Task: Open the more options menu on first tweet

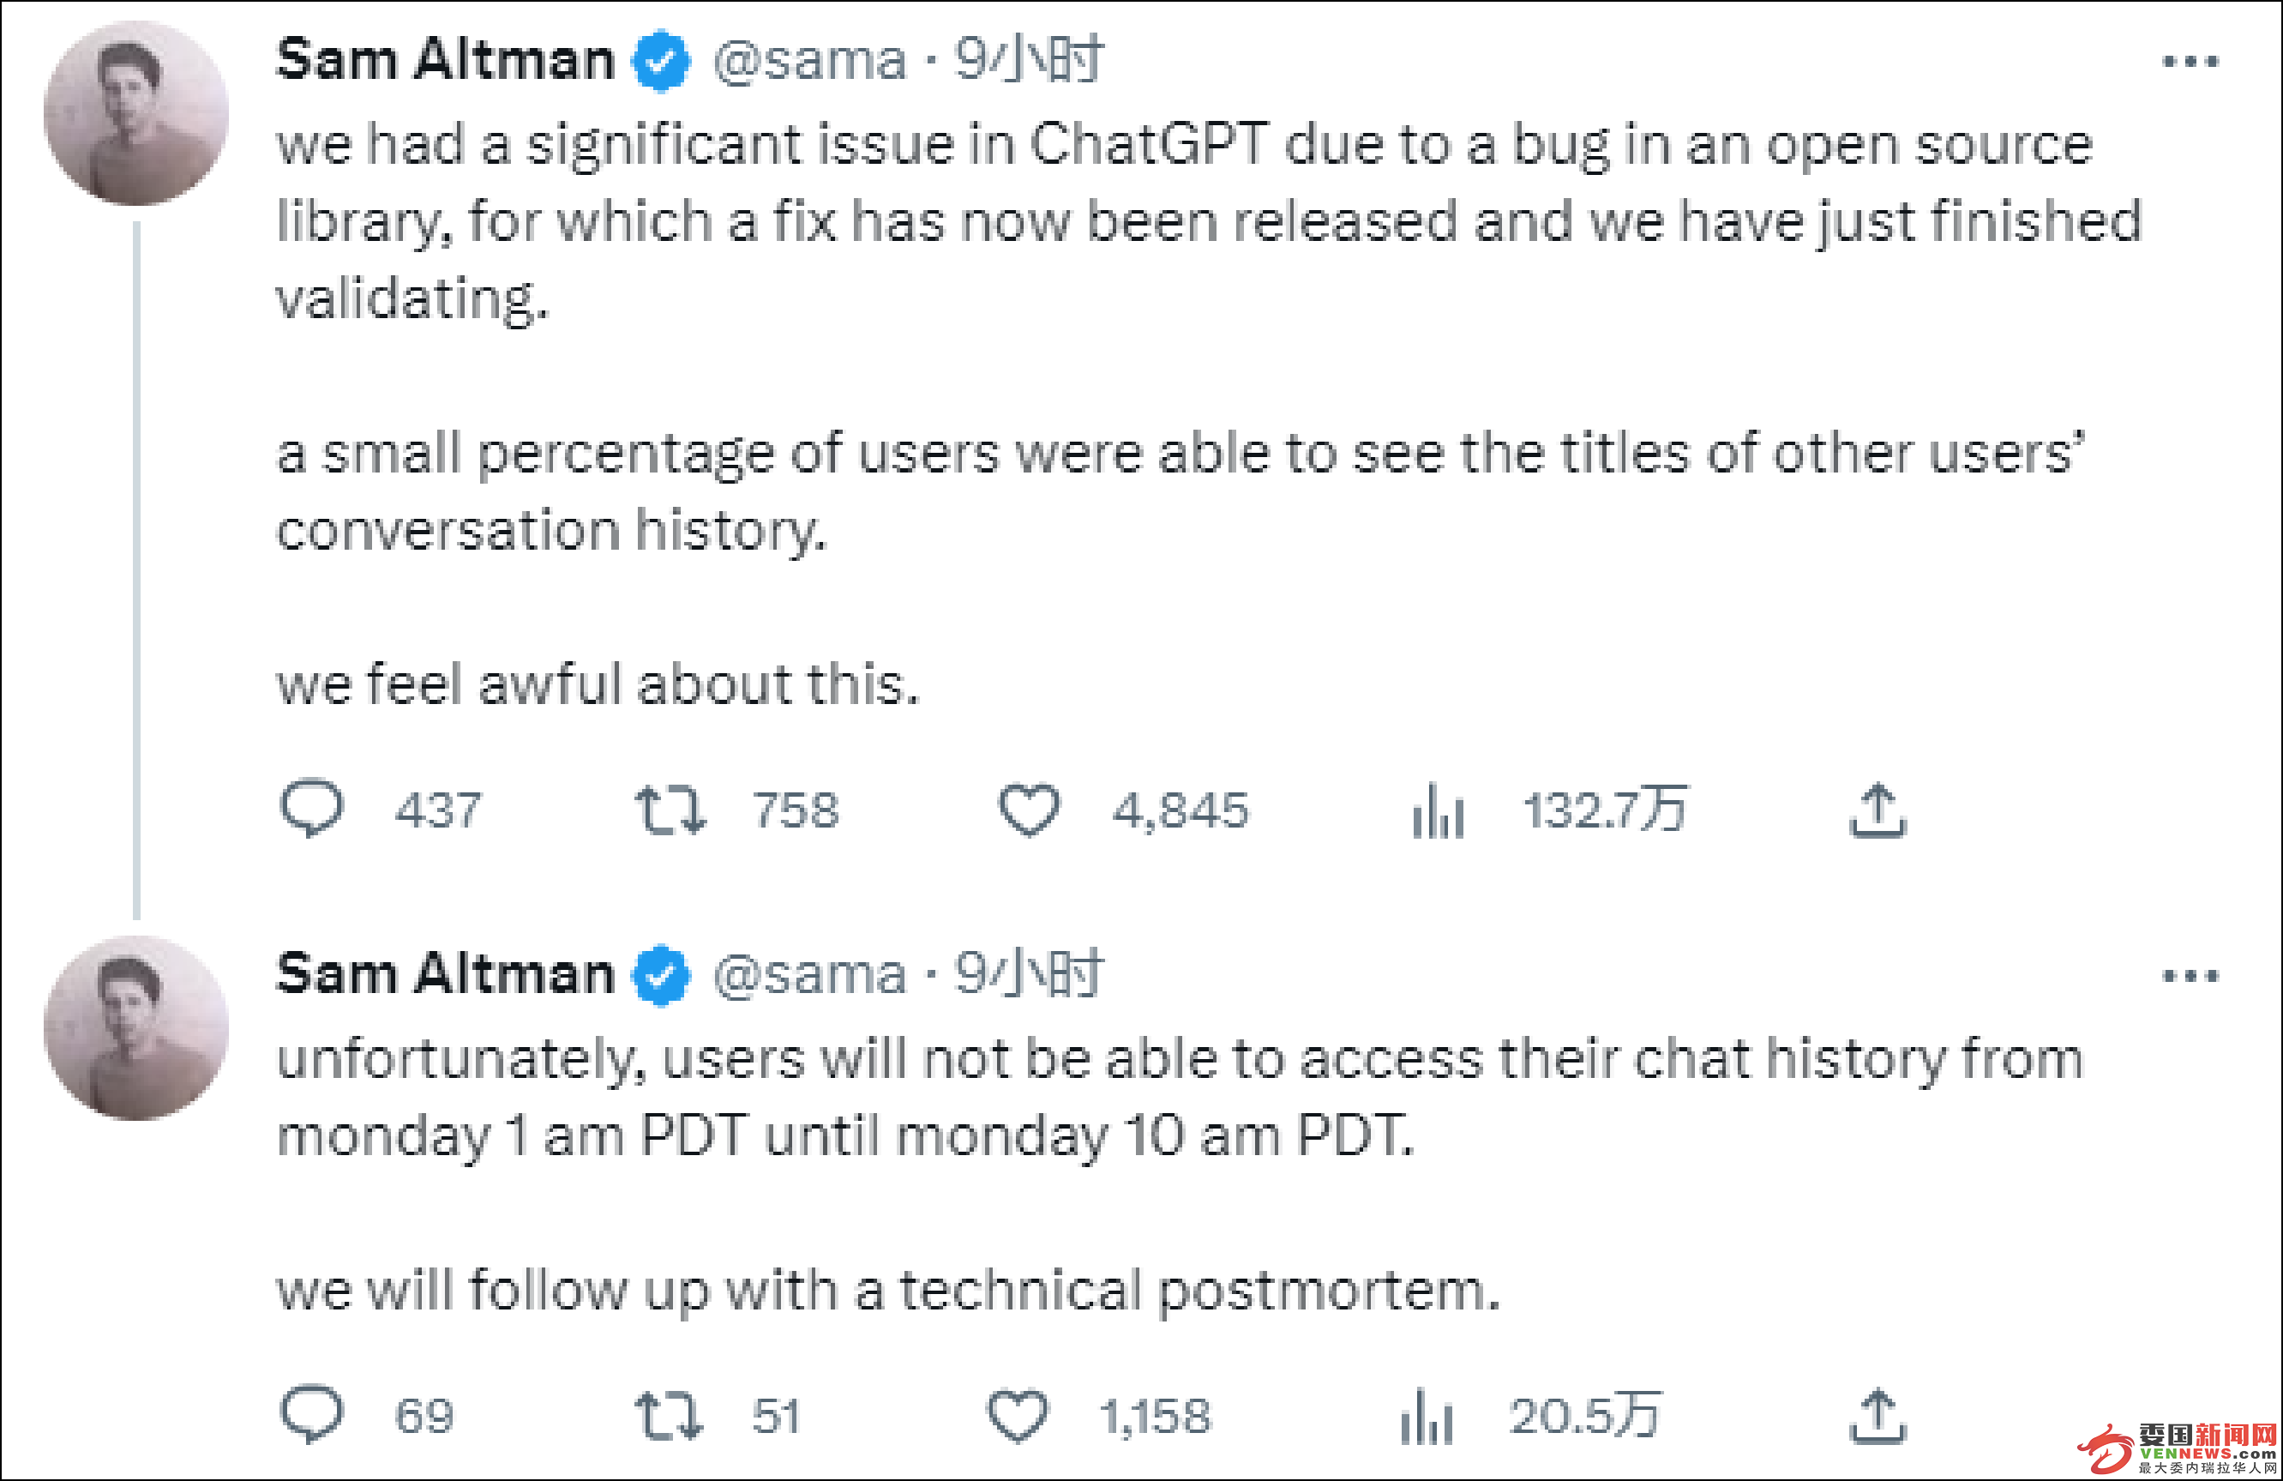Action: click(2191, 63)
